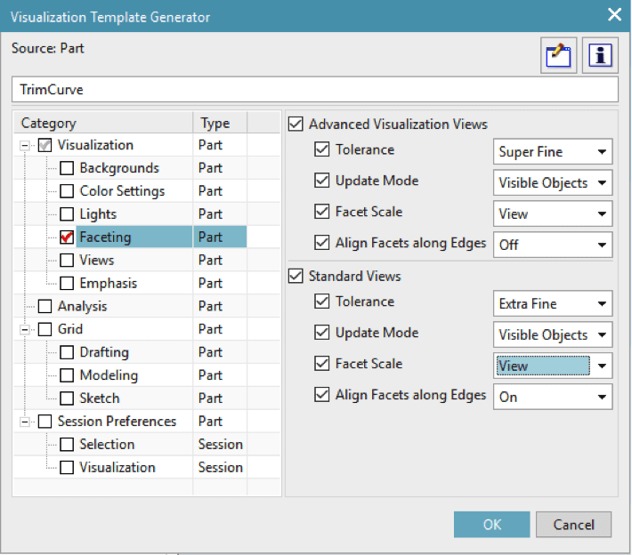Image resolution: width=632 pixels, height=555 pixels.
Task: Open the Align Facets On dropdown
Action: [553, 397]
